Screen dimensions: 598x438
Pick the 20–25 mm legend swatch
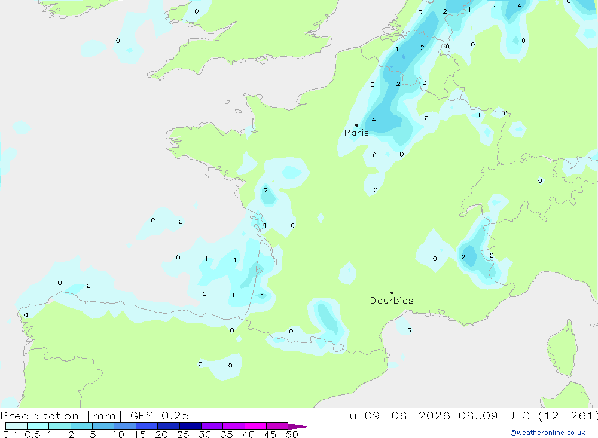[169, 426]
